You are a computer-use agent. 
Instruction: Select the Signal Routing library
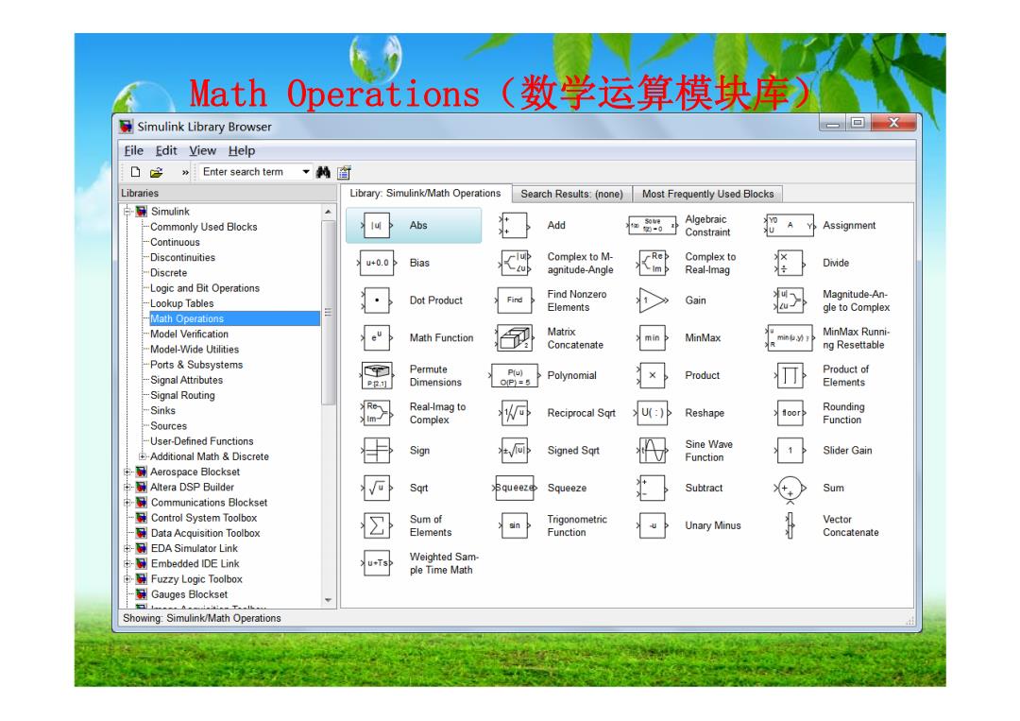(183, 396)
